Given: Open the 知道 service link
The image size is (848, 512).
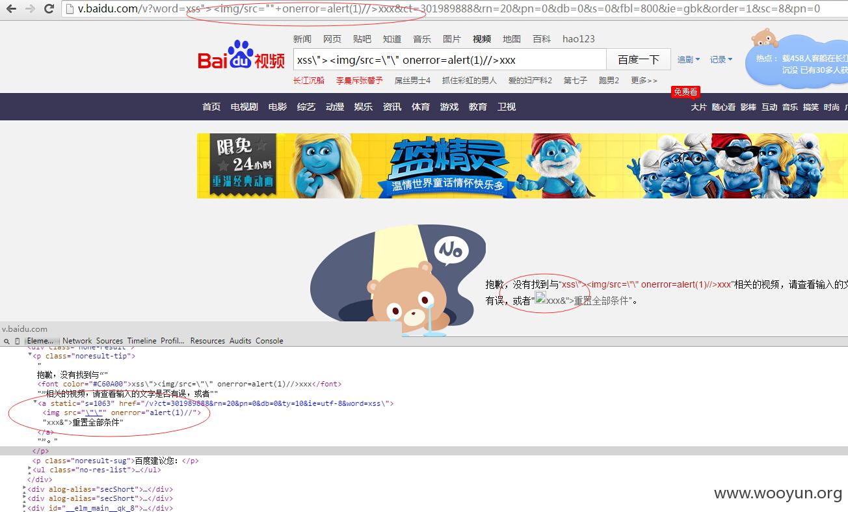Looking at the screenshot, I should (392, 39).
